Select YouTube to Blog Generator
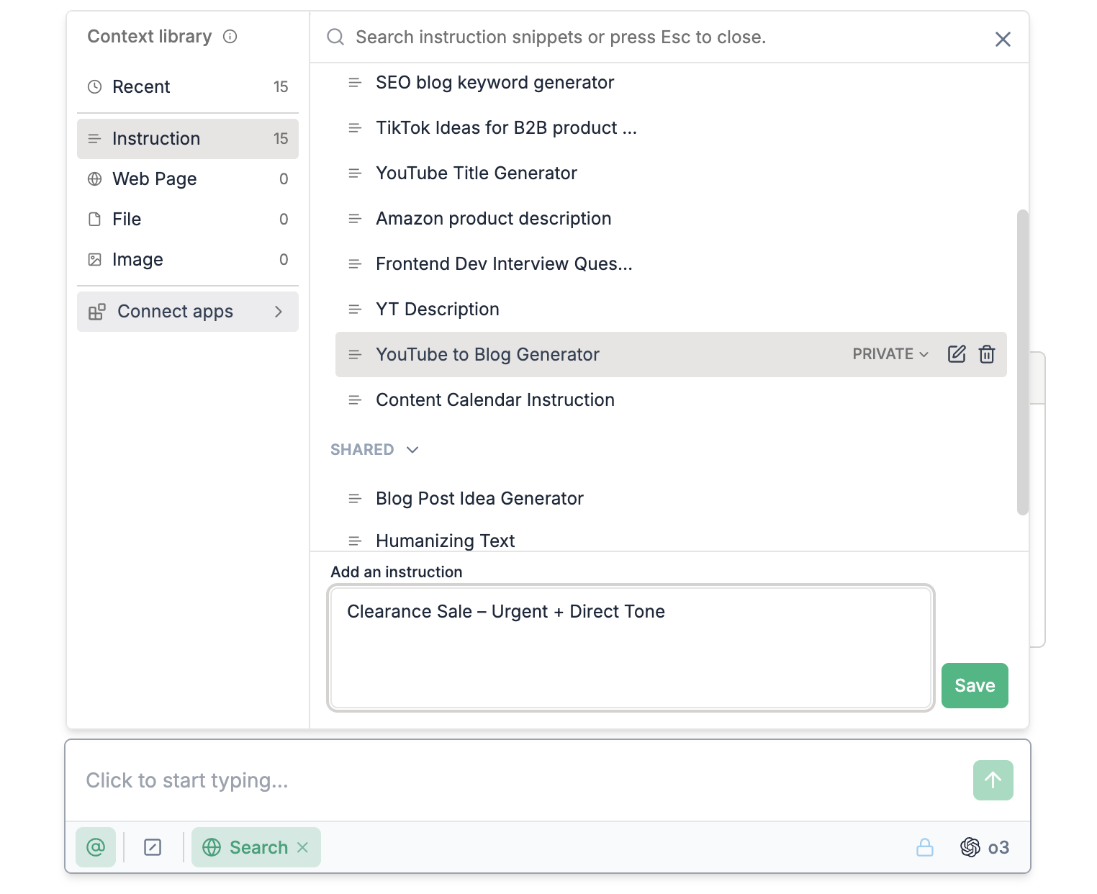The height and width of the screenshot is (894, 1097). (x=671, y=355)
